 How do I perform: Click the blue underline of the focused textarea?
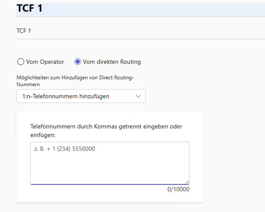[110, 184]
